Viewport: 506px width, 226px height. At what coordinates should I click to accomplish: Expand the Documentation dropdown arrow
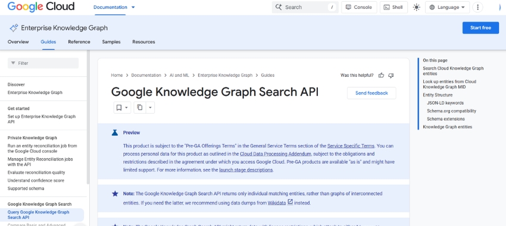(x=133, y=7)
